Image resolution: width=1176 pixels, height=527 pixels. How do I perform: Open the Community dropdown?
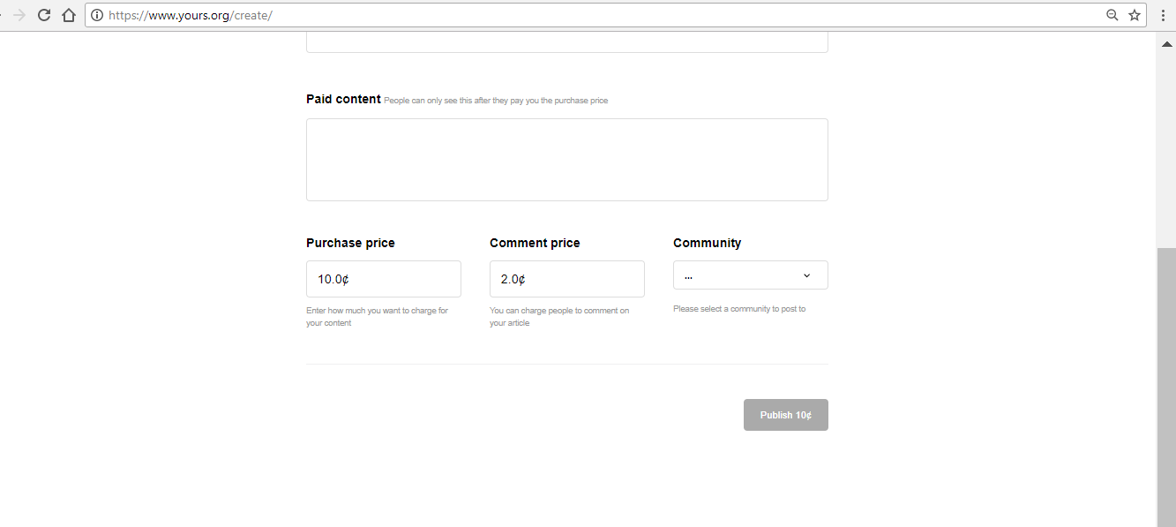(x=751, y=275)
